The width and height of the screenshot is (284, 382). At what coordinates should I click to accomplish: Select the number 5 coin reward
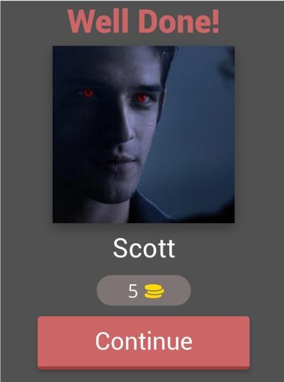pyautogui.click(x=133, y=291)
